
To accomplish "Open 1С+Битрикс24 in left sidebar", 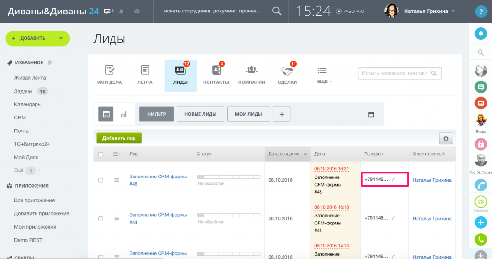I will 32,144.
